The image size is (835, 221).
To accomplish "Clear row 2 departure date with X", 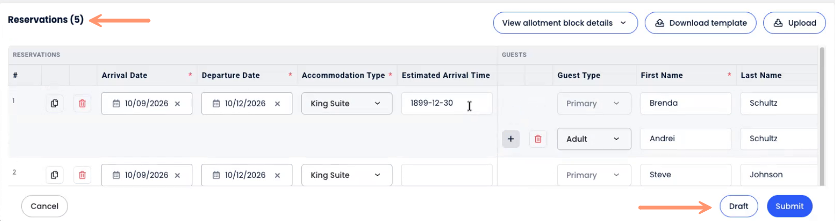I will click(277, 175).
